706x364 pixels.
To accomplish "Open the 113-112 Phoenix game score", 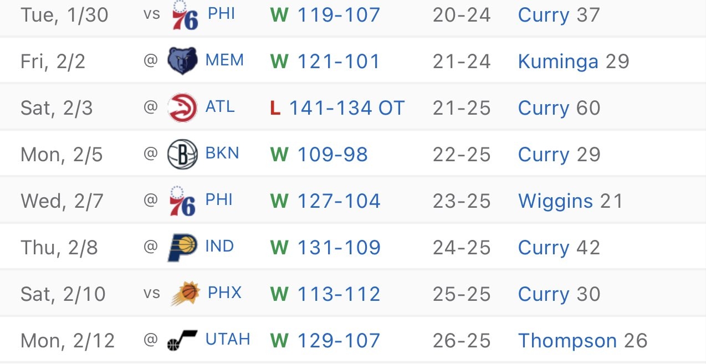I will (339, 294).
